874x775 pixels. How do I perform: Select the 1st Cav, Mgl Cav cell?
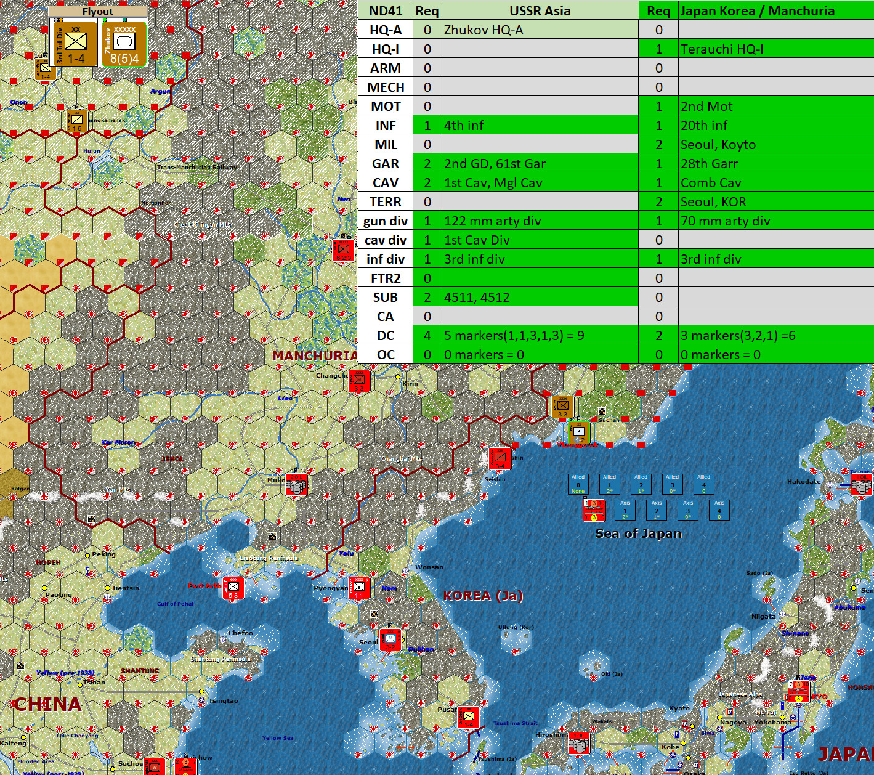click(x=540, y=182)
